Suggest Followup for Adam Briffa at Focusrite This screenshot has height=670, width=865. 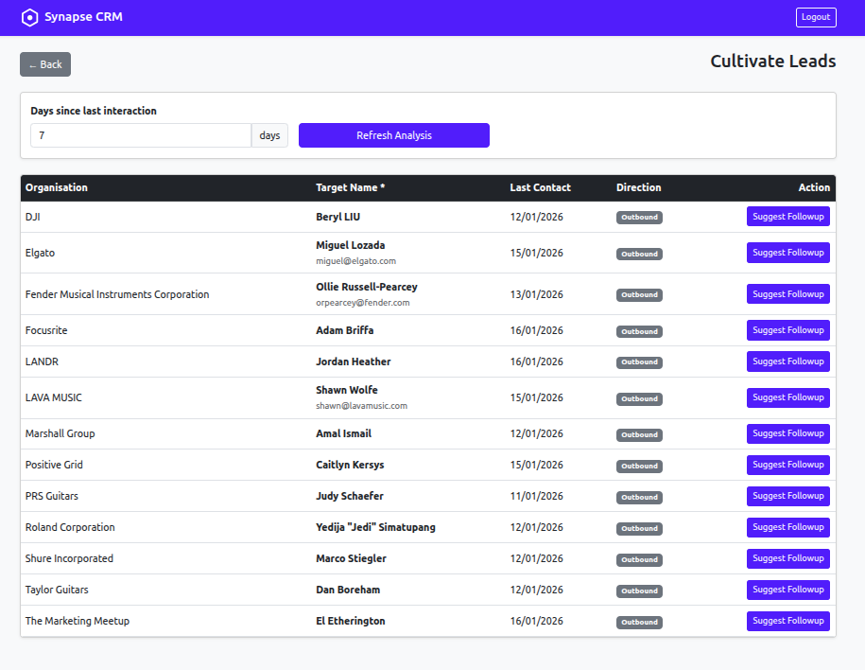tap(787, 329)
